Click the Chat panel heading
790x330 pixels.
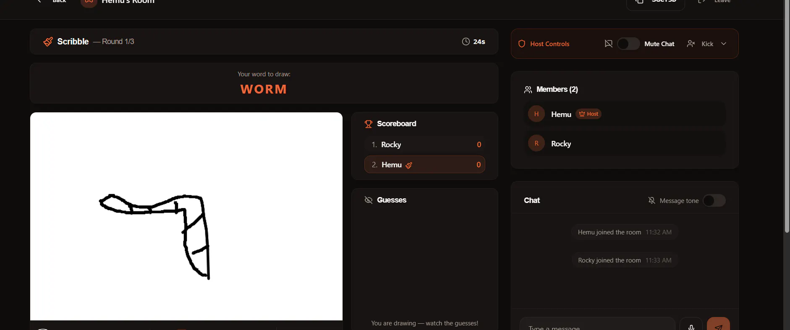coord(532,200)
